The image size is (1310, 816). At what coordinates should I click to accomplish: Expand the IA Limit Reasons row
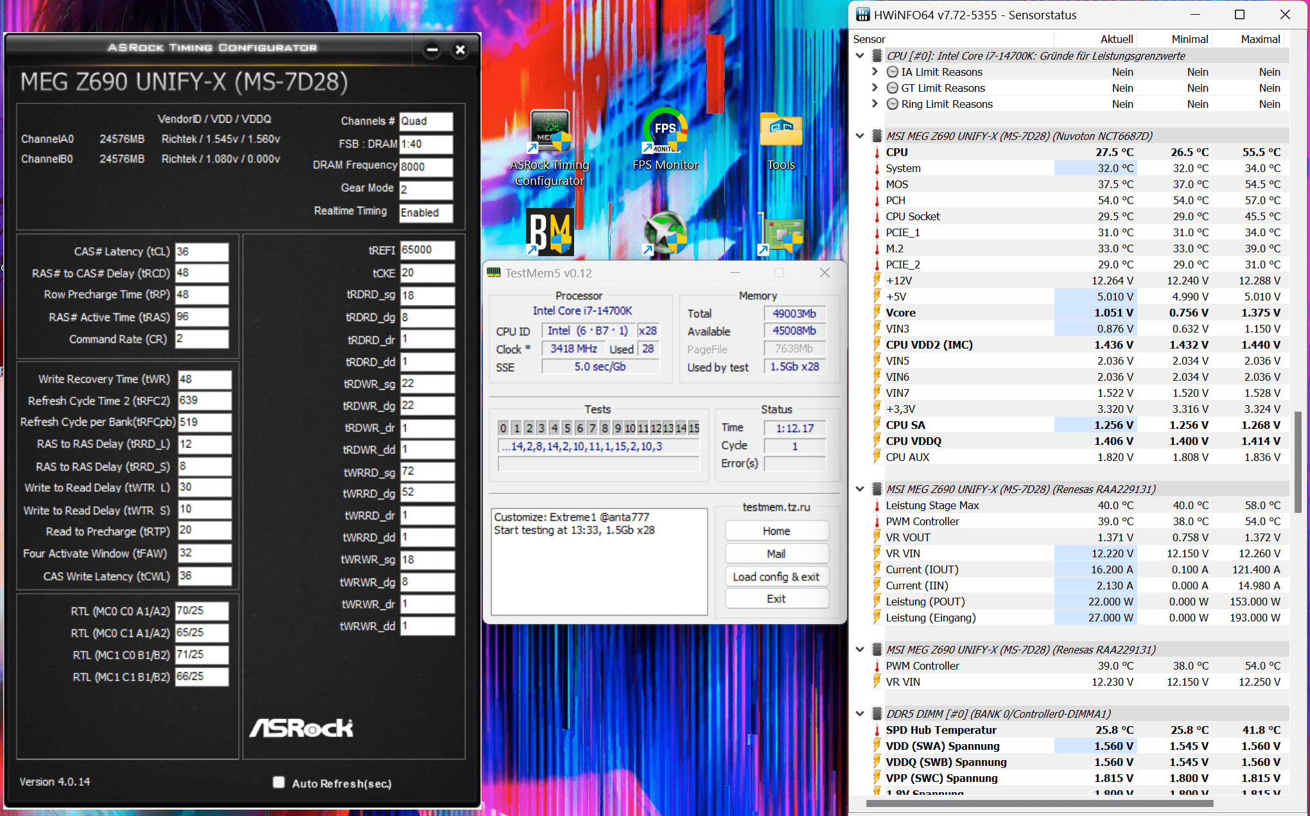tap(875, 72)
